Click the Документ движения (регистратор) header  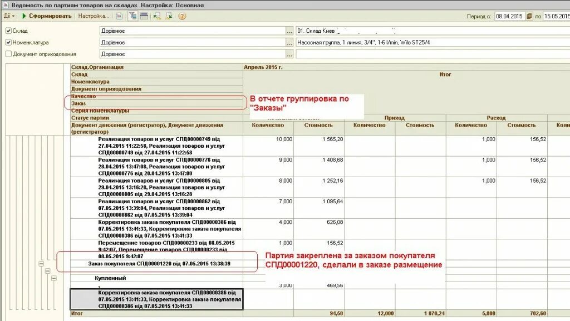pyautogui.click(x=156, y=128)
